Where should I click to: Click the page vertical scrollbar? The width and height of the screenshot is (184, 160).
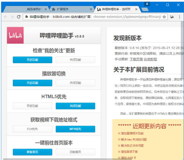click(182, 50)
